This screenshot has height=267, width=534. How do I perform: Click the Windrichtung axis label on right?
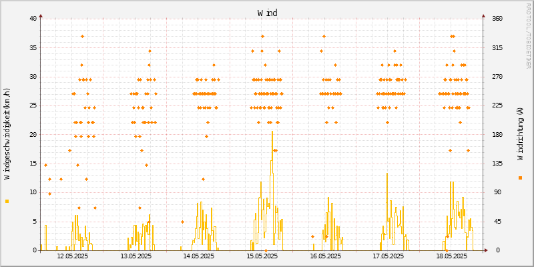click(520, 134)
